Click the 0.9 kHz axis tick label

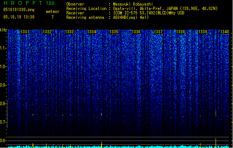point(3,85)
